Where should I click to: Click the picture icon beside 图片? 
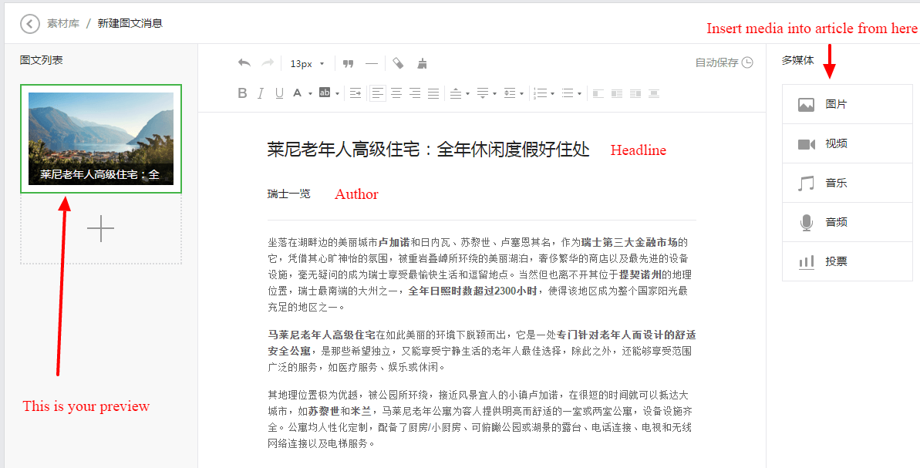point(806,105)
